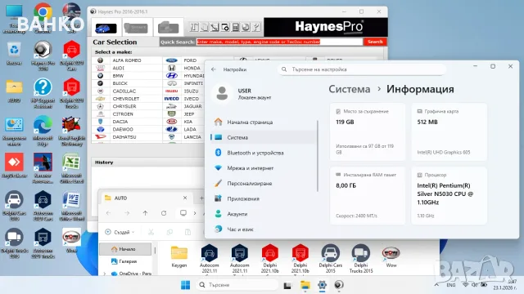Click the Up arrow in File Explorer
This screenshot has height=294, width=524.
pos(145,213)
